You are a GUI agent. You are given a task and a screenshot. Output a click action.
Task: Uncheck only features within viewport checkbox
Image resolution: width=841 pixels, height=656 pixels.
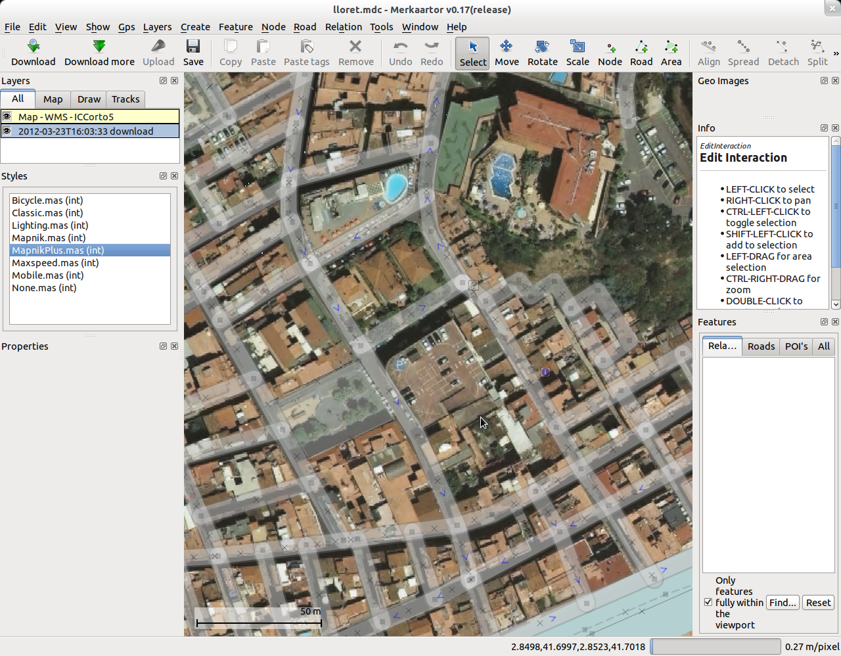[708, 602]
